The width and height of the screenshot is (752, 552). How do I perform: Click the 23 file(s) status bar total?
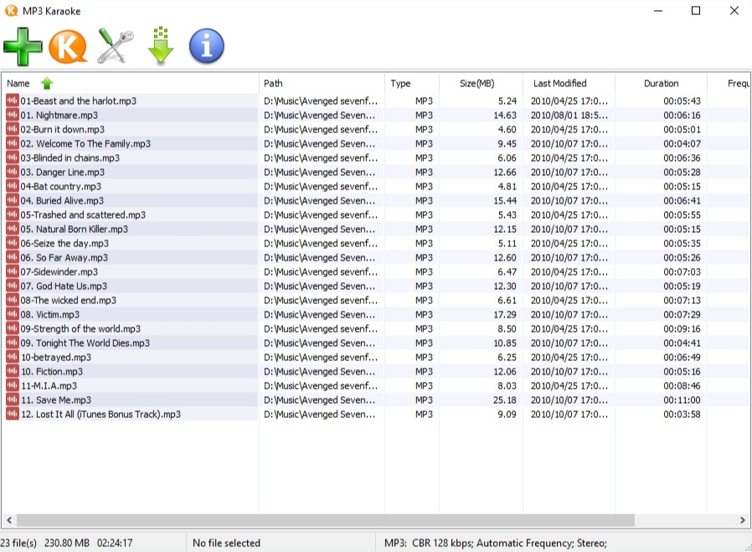tap(18, 543)
